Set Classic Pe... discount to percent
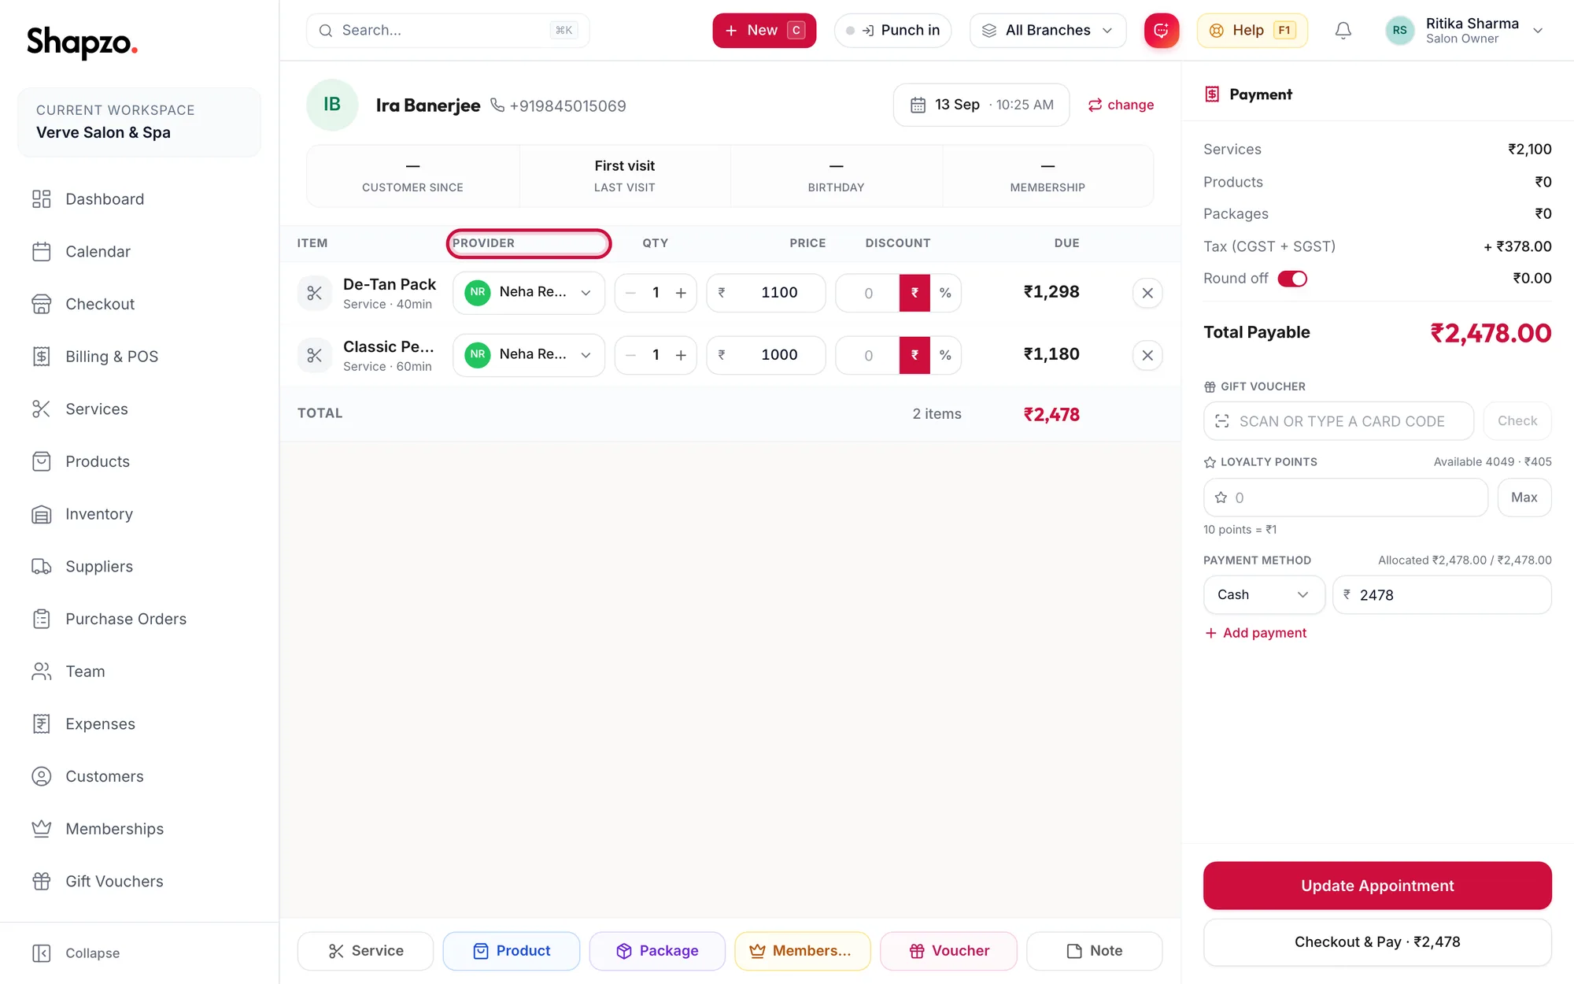 coord(945,355)
